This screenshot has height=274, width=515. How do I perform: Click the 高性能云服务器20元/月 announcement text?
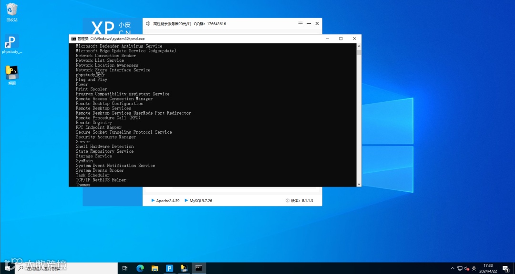[173, 24]
